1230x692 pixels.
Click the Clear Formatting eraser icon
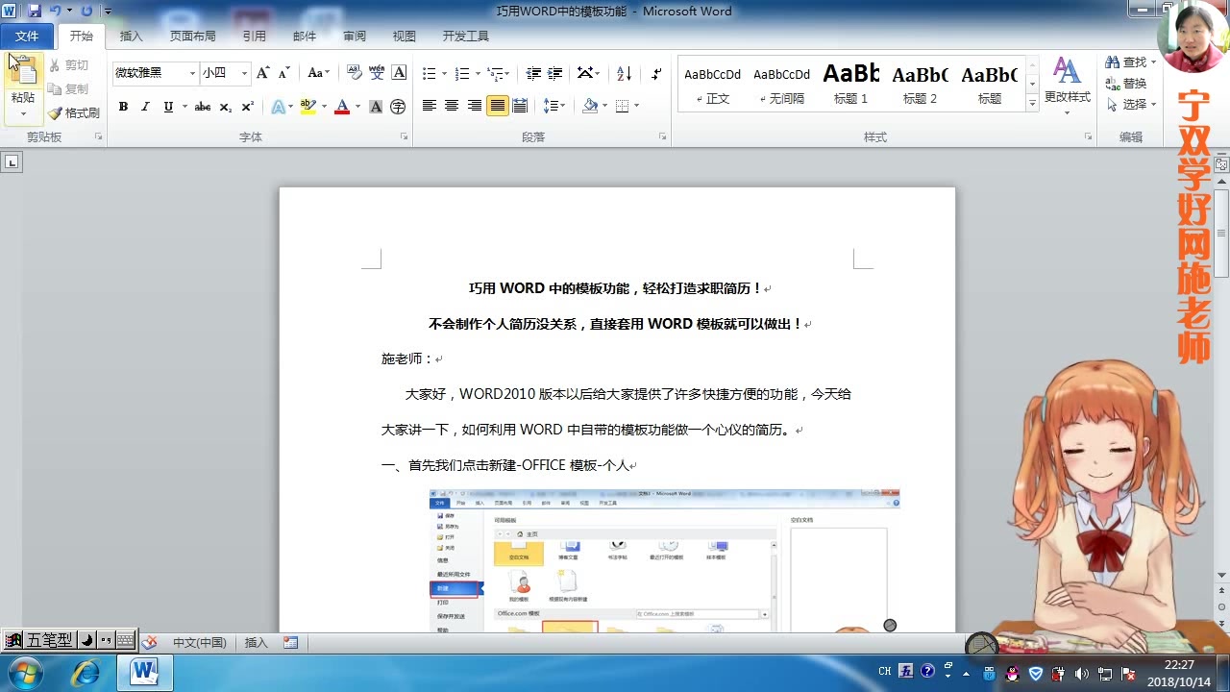click(354, 73)
